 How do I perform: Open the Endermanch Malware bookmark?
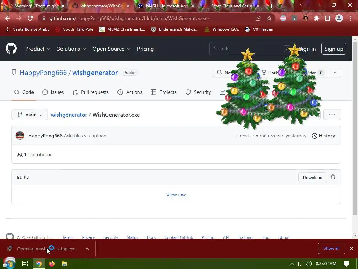(x=175, y=29)
